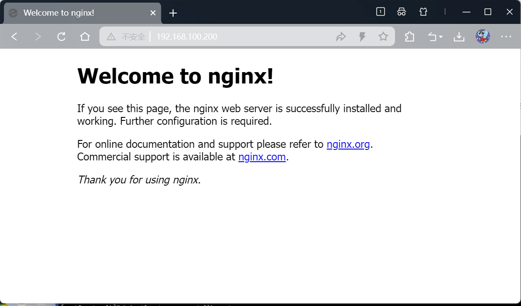521x306 pixels.
Task: Click the Welcome to nginx! page heading
Action: [175, 76]
